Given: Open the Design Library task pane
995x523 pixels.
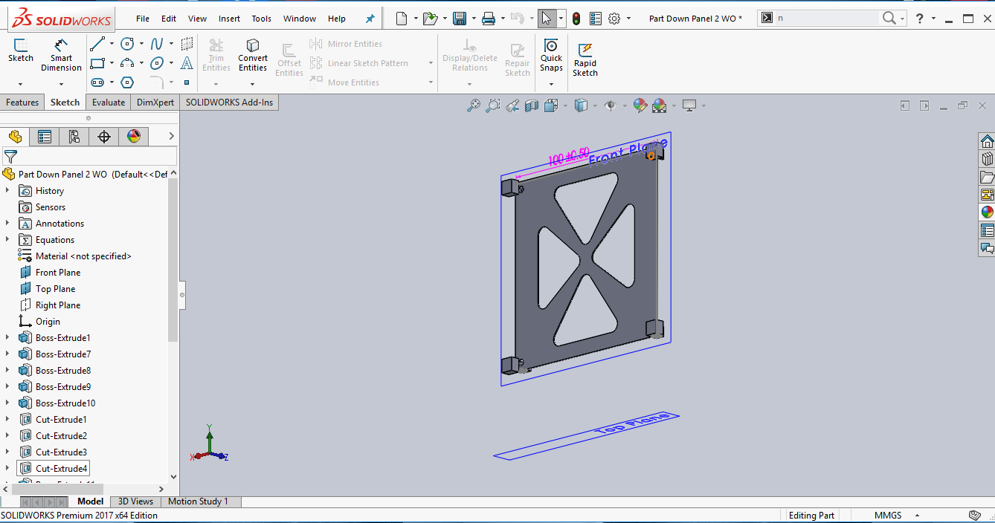Looking at the screenshot, I should pyautogui.click(x=987, y=159).
